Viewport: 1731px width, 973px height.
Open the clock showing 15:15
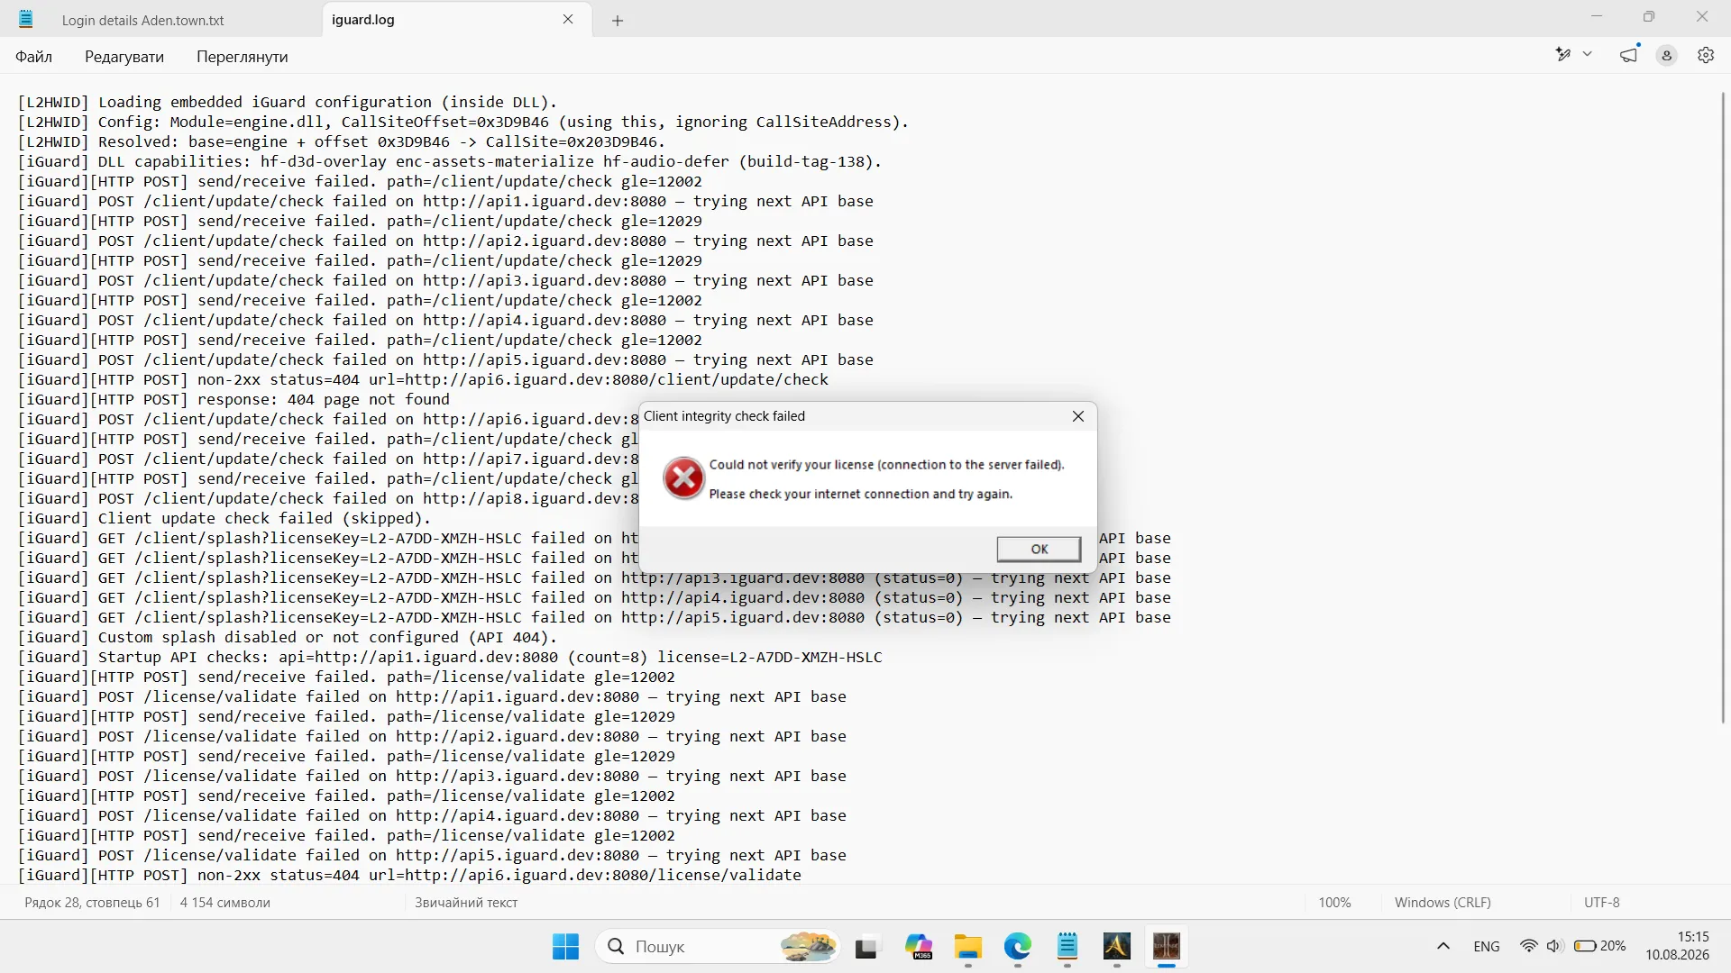pos(1678,946)
